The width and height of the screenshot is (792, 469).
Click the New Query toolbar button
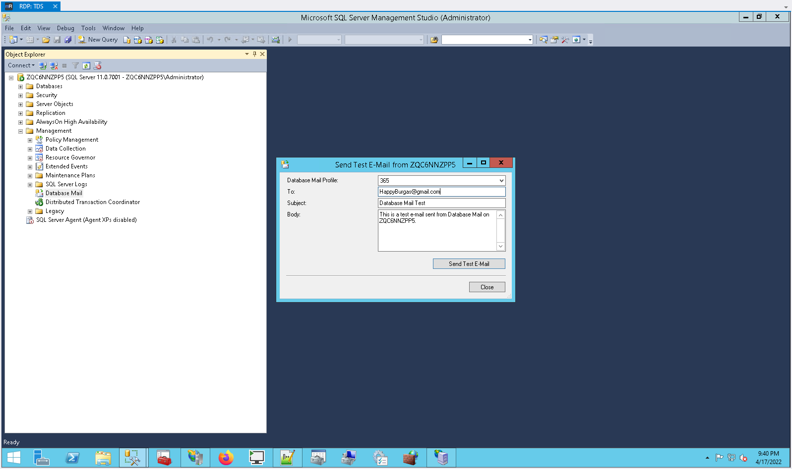pos(98,40)
